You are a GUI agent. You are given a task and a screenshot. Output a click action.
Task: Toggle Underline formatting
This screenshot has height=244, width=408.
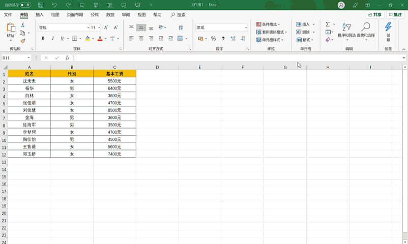(x=62, y=38)
